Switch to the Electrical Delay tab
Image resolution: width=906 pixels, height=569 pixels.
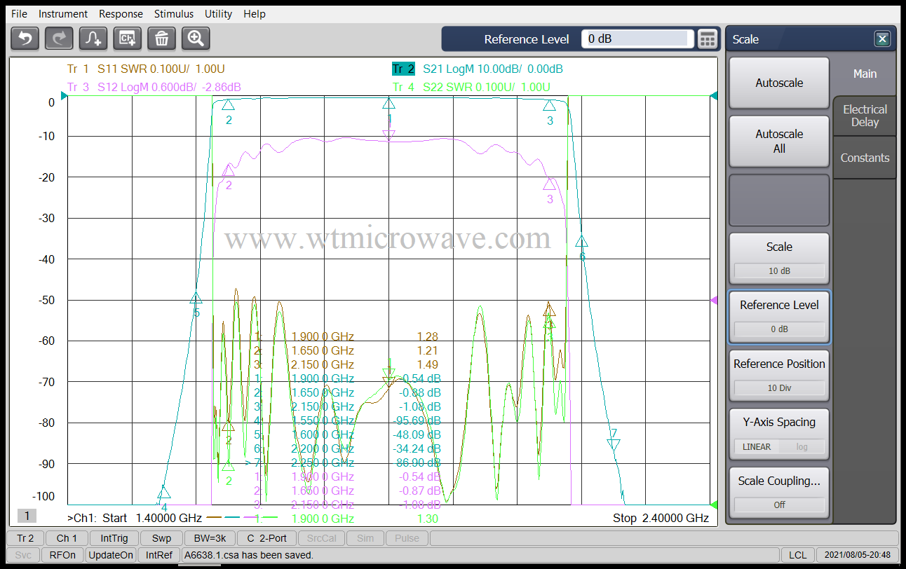click(x=865, y=116)
